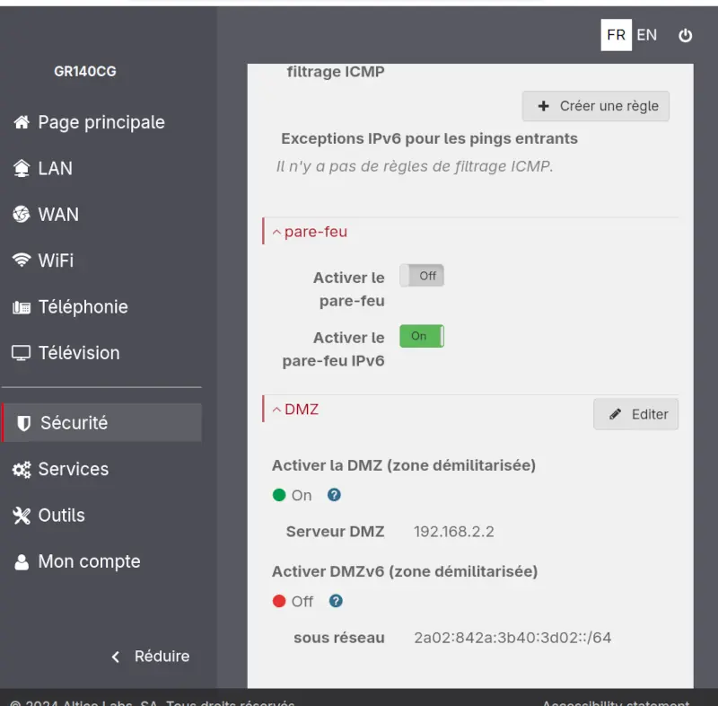The width and height of the screenshot is (718, 706).
Task: Click the sous réseau value 2a02:842a:3b40:3d02::/64
Action: pyautogui.click(x=512, y=638)
